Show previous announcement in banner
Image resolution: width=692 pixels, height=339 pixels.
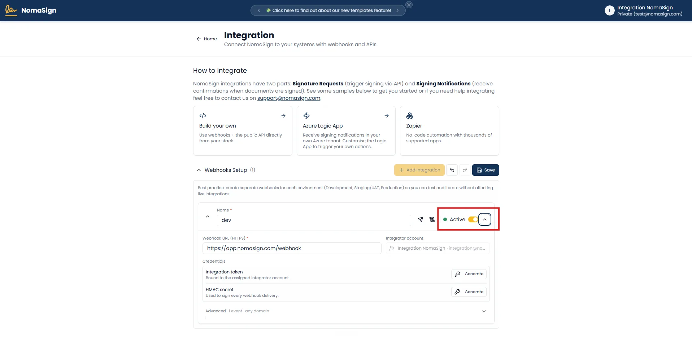(259, 10)
